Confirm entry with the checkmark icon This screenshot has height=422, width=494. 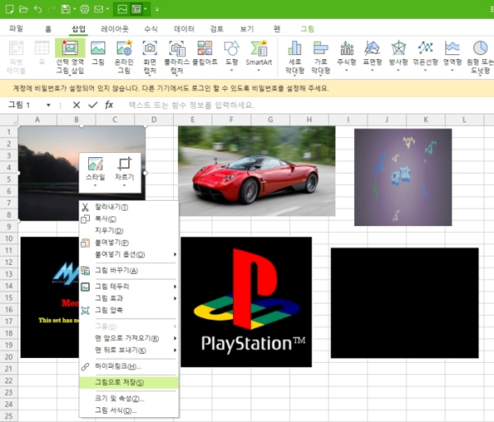pyautogui.click(x=93, y=104)
